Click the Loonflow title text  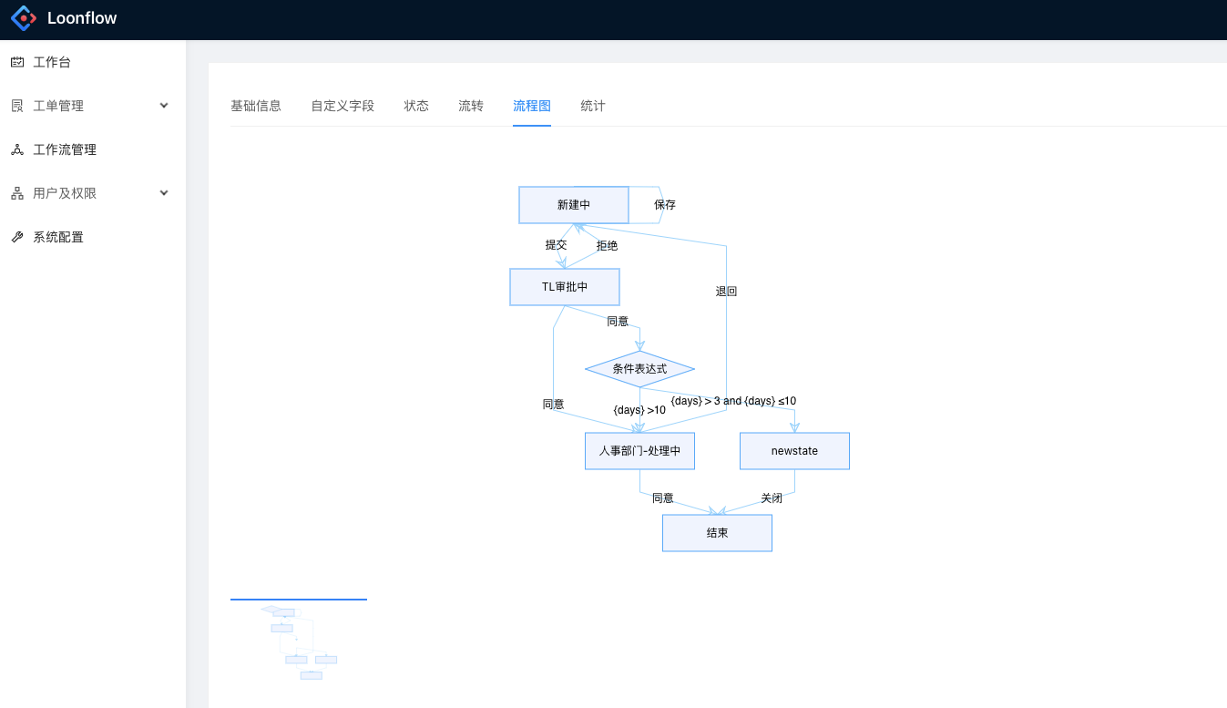tap(82, 17)
